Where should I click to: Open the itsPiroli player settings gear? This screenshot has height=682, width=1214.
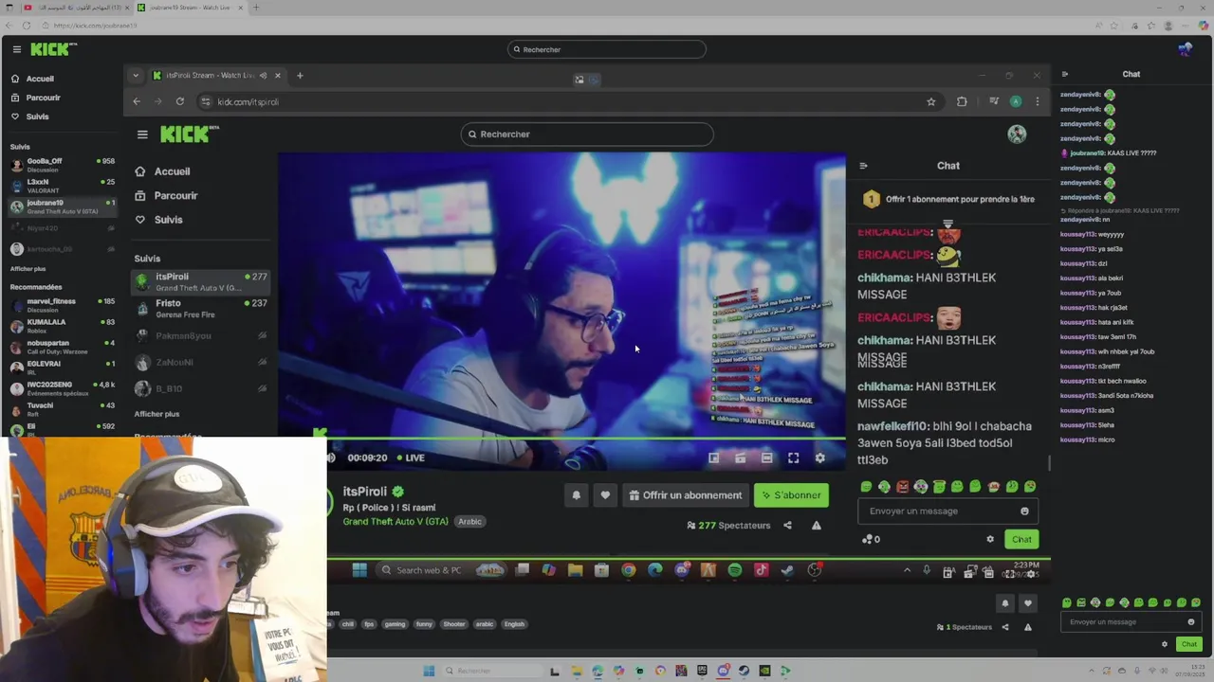coord(819,458)
